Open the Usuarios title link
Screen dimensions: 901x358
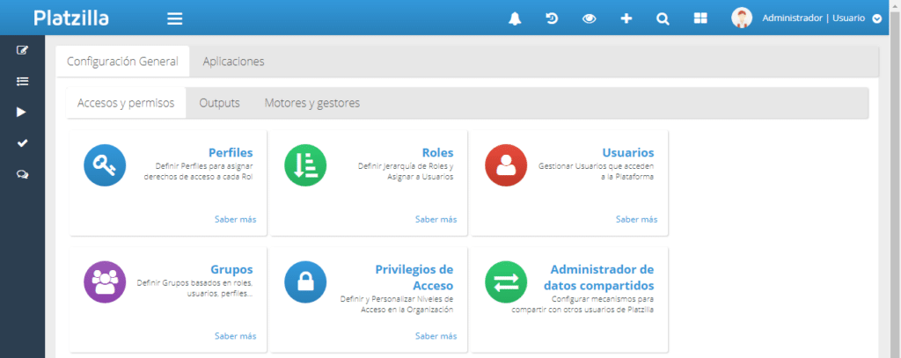coord(627,152)
